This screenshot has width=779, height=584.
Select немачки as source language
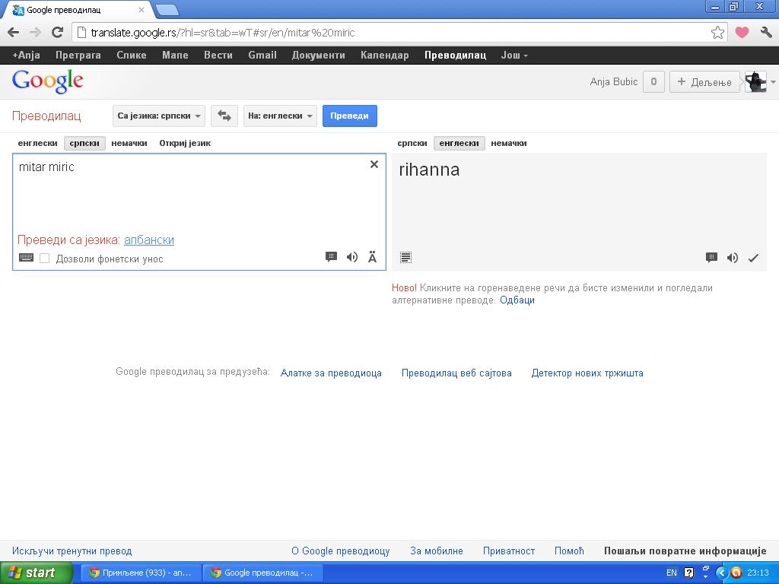pyautogui.click(x=129, y=143)
